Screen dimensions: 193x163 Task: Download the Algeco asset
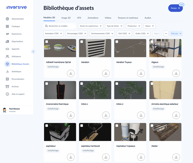pos(176,74)
